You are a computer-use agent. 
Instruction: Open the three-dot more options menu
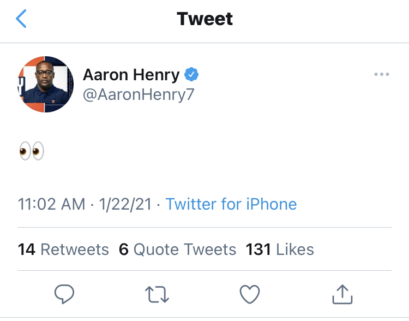pos(382,75)
